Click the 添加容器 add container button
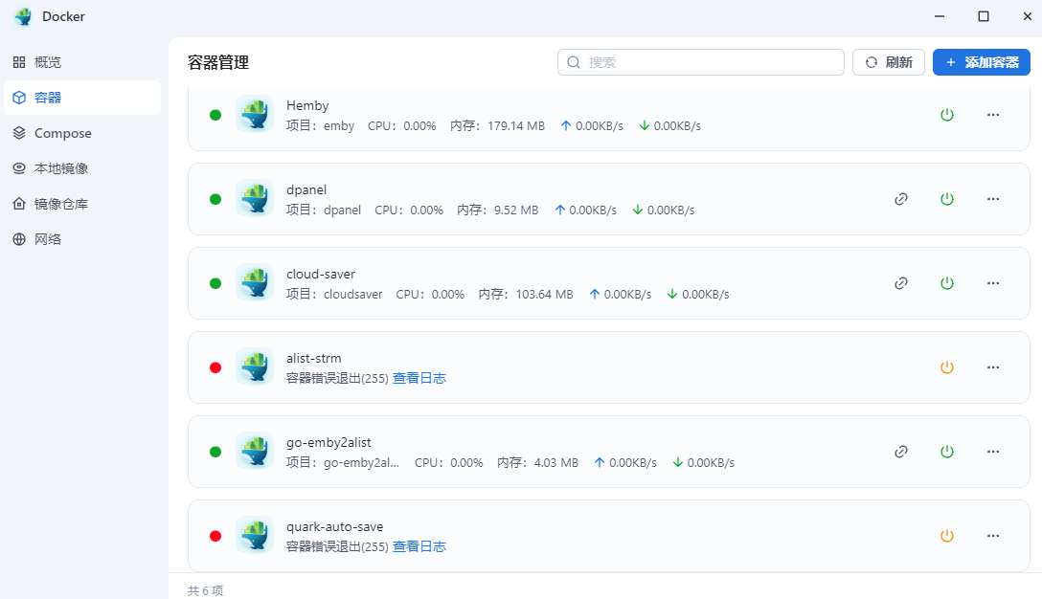1042x599 pixels. [x=982, y=62]
